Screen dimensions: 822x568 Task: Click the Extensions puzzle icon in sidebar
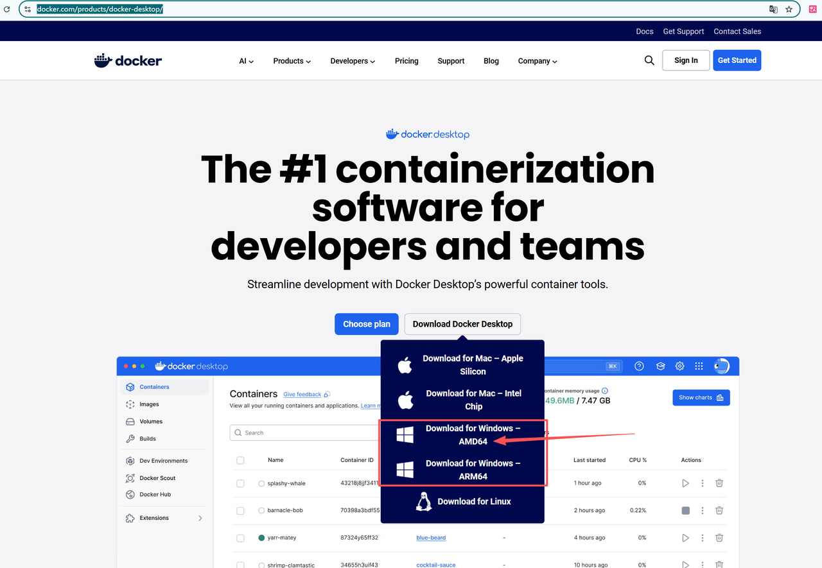(130, 518)
